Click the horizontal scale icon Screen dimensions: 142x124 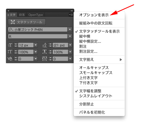[x=45, y=52]
